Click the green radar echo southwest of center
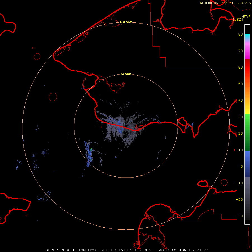 91,150
